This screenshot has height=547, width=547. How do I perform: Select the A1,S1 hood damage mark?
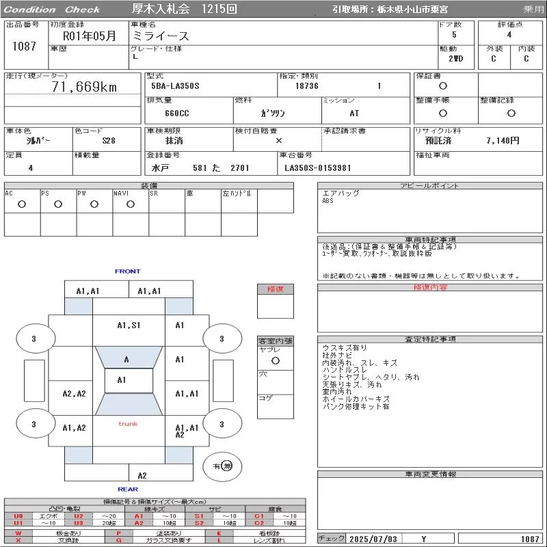[x=129, y=325]
